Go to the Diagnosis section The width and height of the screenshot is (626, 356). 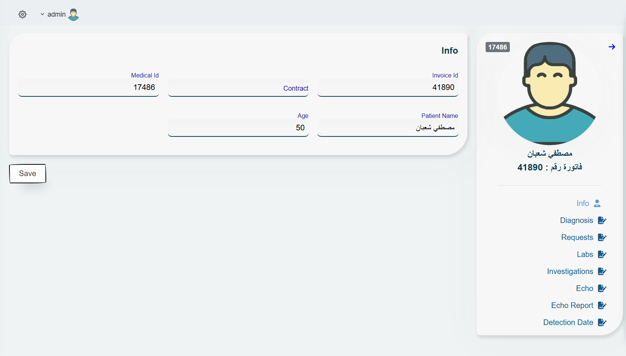(x=576, y=220)
